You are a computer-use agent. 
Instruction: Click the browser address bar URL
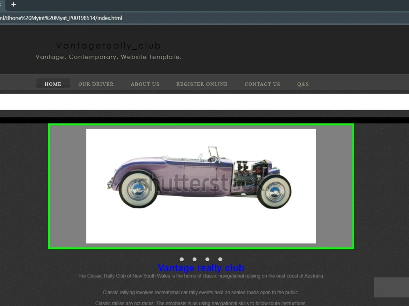(61, 18)
